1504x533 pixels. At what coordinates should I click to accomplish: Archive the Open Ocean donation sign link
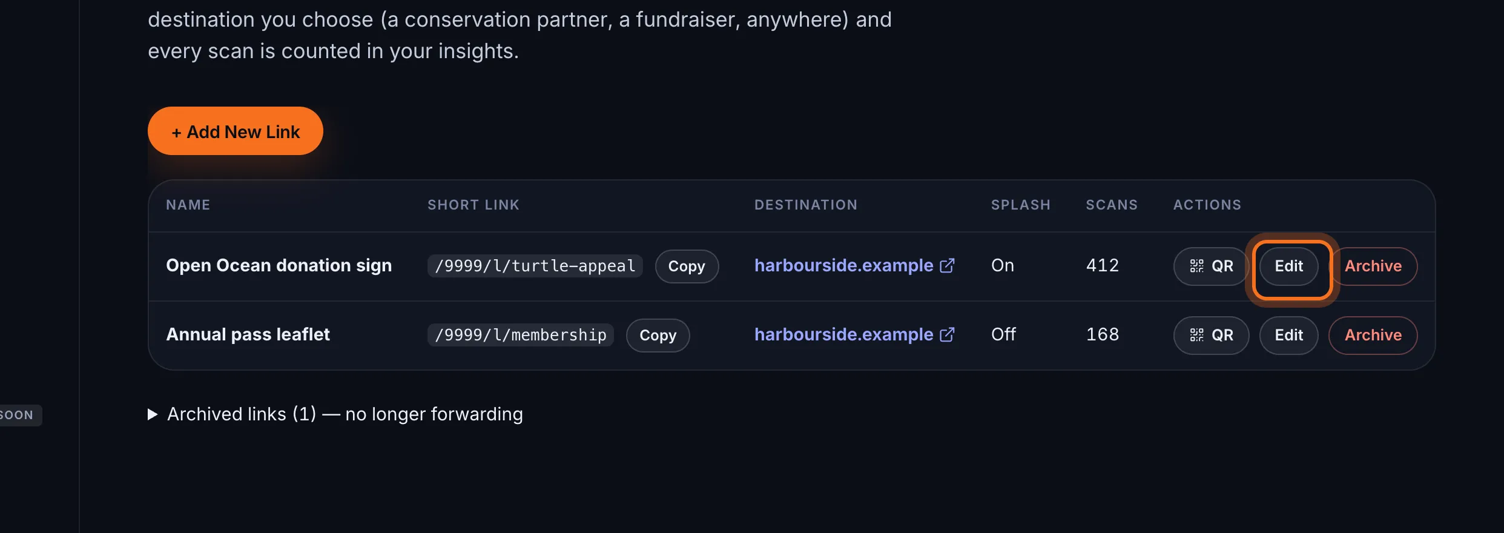coord(1373,266)
